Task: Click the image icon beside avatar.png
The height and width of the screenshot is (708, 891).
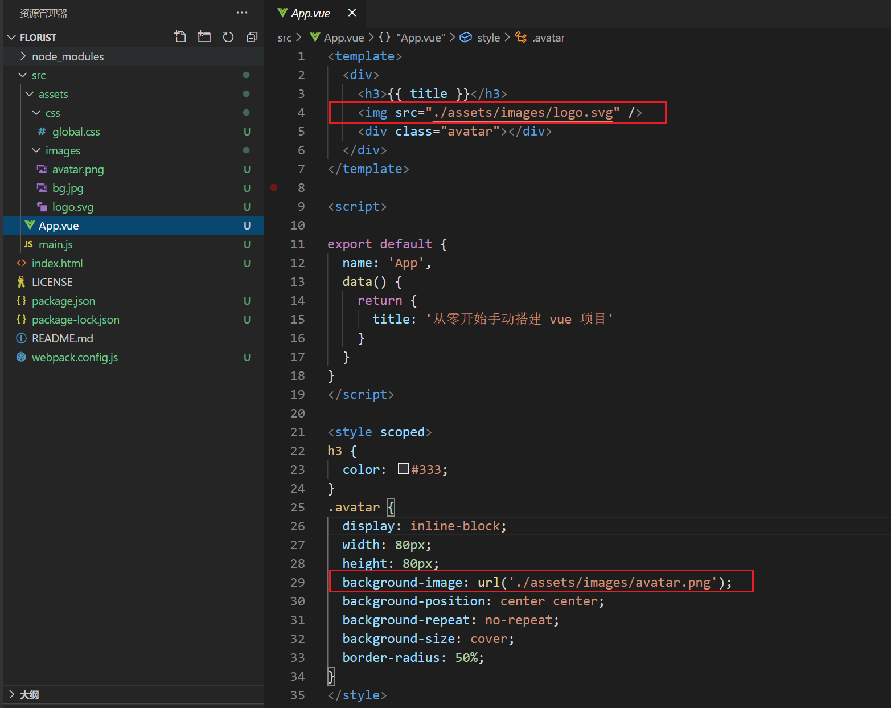Action: (x=42, y=169)
